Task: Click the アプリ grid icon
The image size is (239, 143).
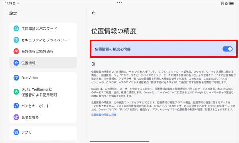Action: click(x=16, y=132)
